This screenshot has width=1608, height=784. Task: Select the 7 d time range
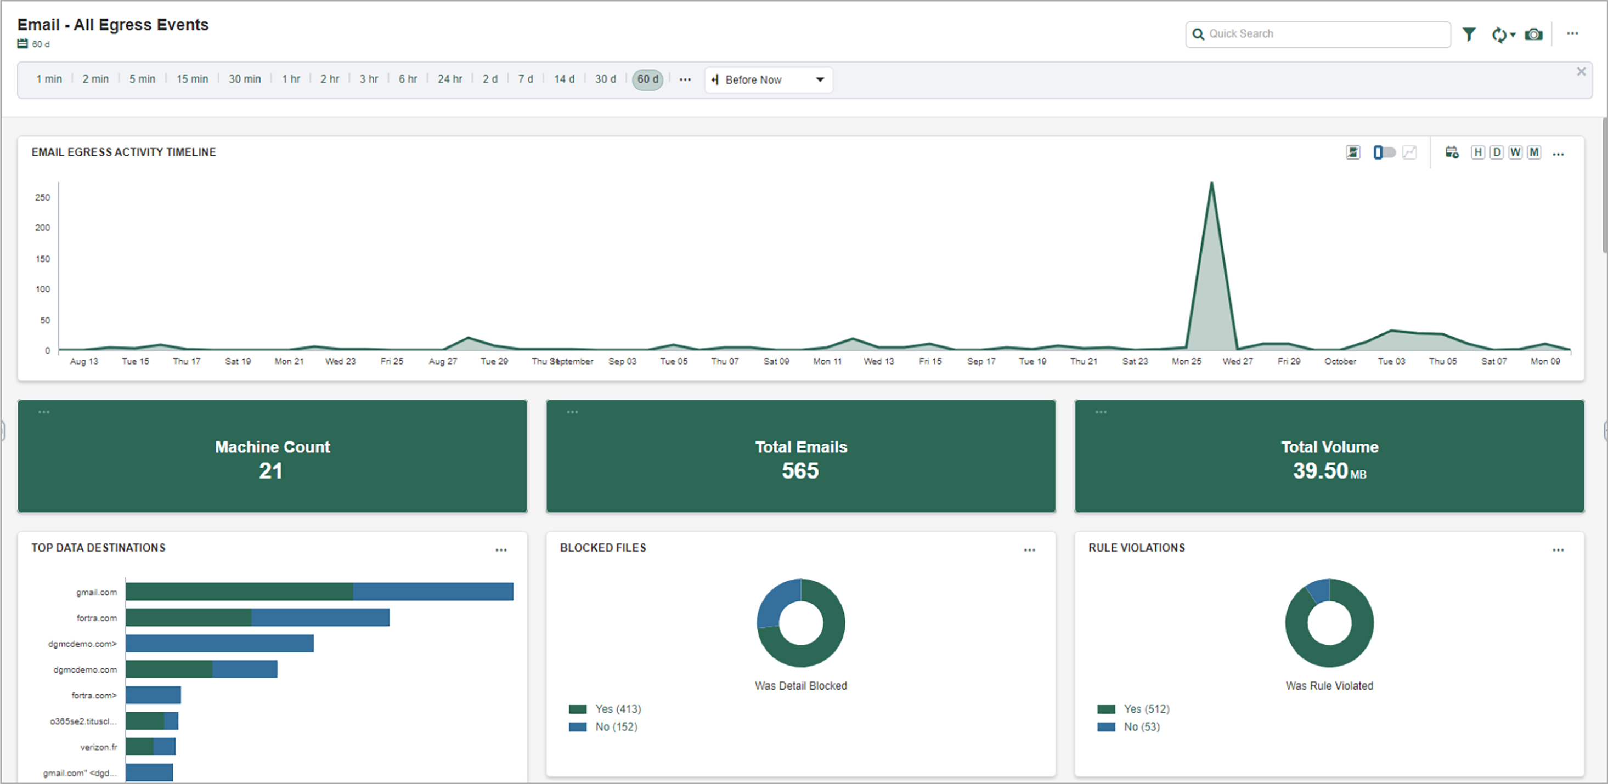coord(526,79)
